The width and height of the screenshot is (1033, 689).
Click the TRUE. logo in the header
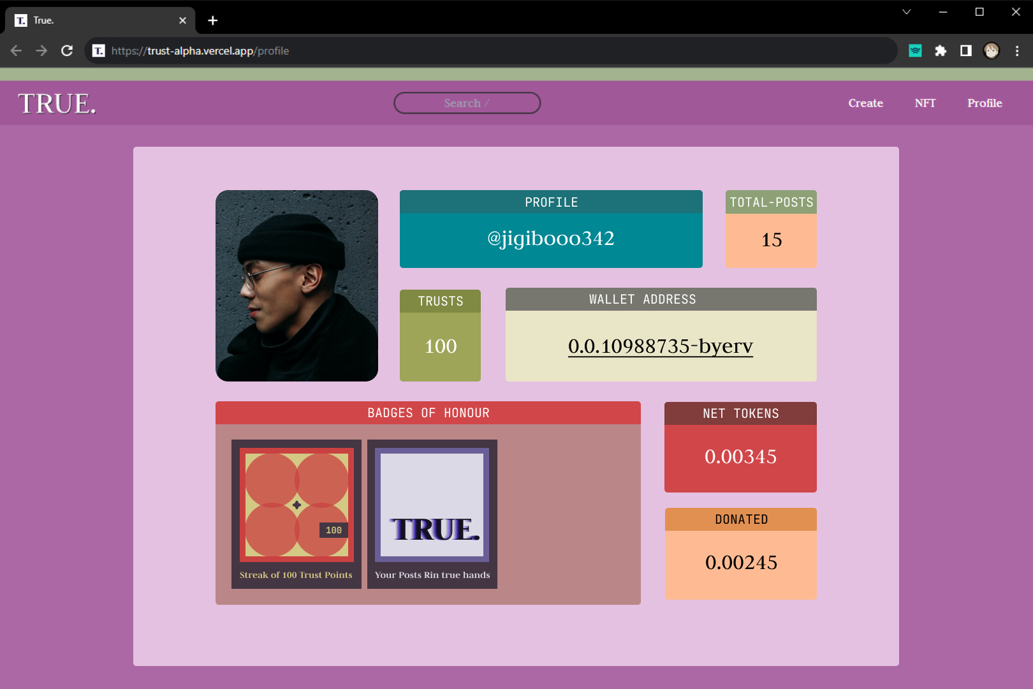click(57, 103)
